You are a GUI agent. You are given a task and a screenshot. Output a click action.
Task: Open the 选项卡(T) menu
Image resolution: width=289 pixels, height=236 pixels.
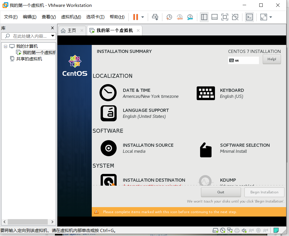click(95, 17)
